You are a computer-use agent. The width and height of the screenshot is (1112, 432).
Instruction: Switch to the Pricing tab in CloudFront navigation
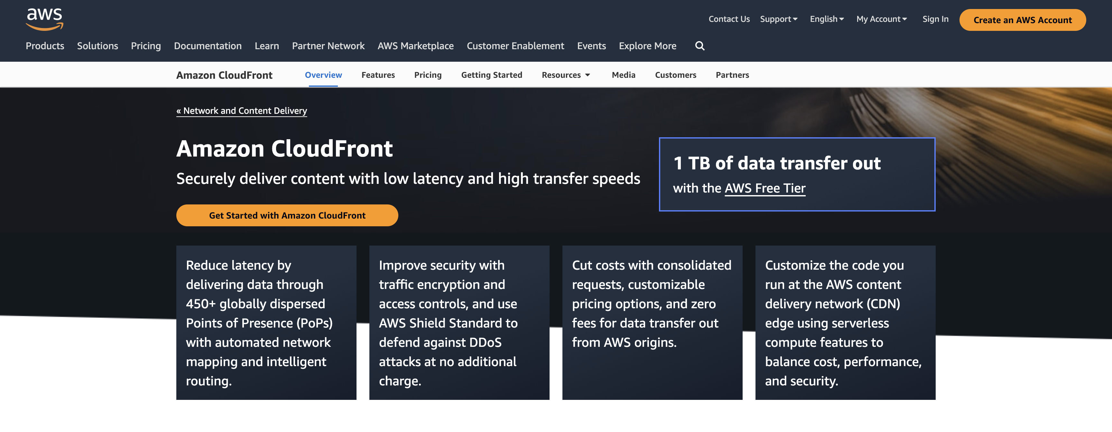[428, 75]
